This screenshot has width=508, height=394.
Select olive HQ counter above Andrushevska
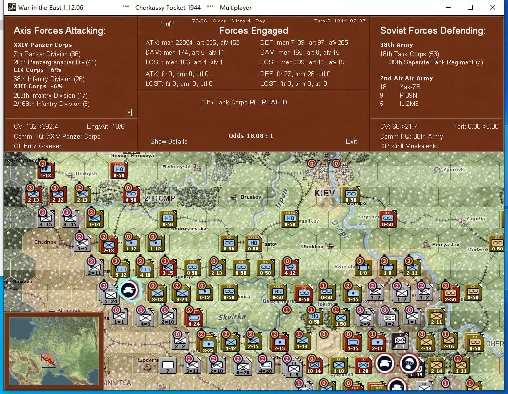(168, 220)
